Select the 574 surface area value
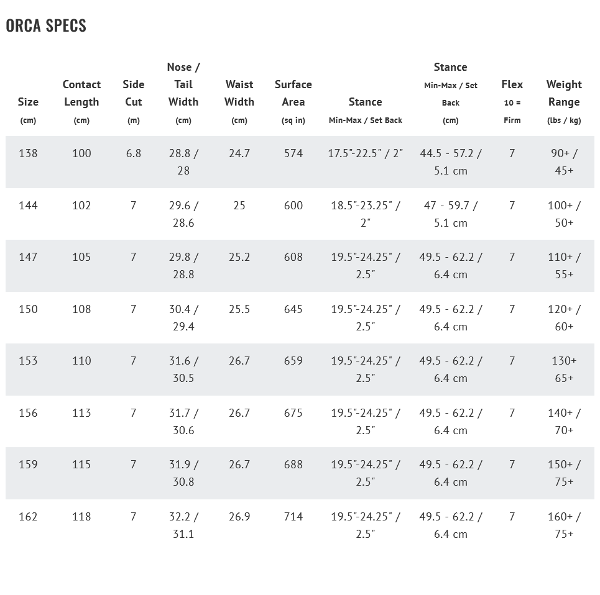 (293, 153)
